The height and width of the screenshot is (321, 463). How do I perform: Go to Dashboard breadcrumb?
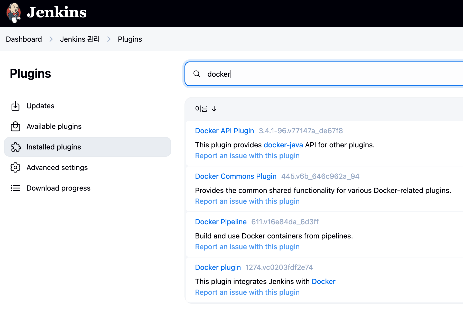[24, 39]
